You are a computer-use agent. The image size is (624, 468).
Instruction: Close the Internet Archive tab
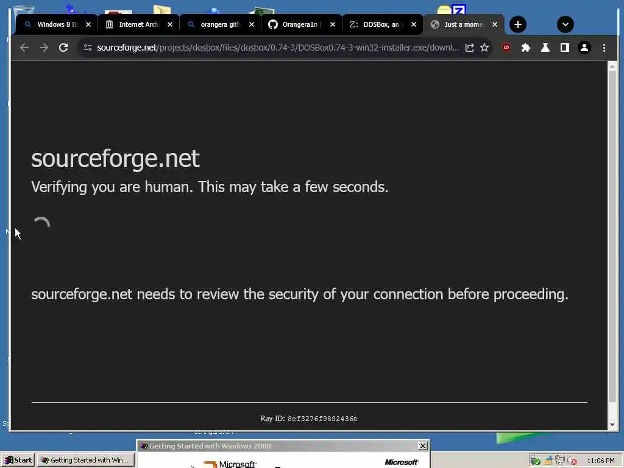tap(170, 24)
